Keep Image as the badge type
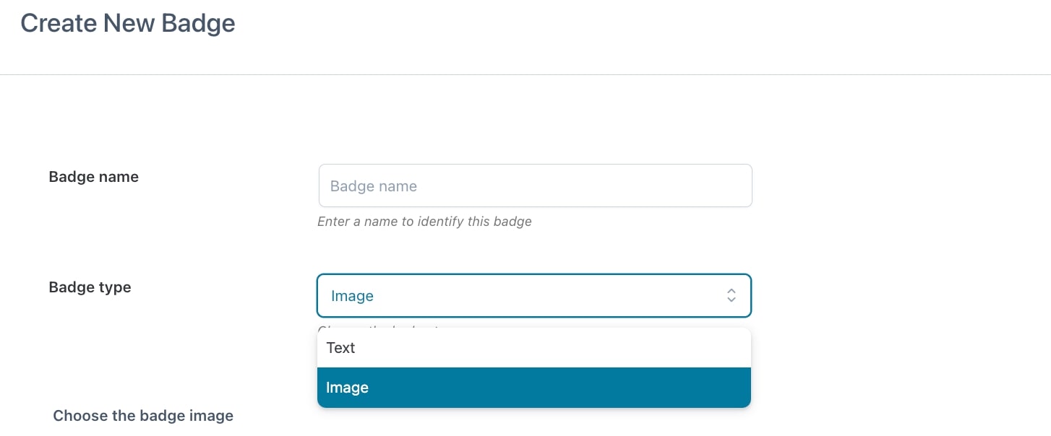The image size is (1051, 436). click(347, 388)
